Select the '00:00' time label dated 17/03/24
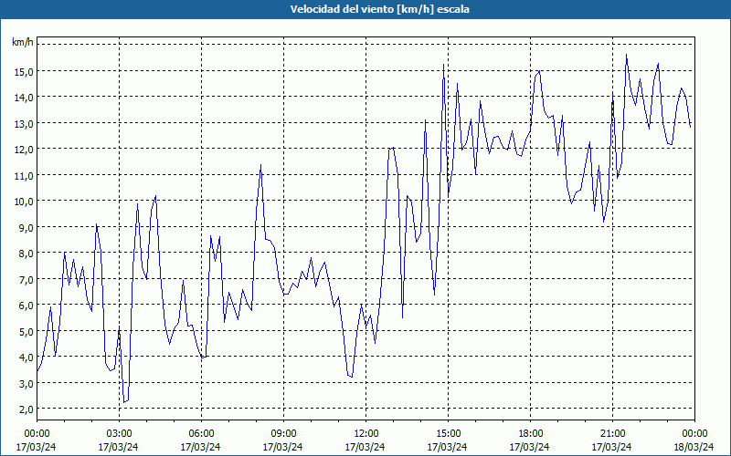 click(x=37, y=434)
